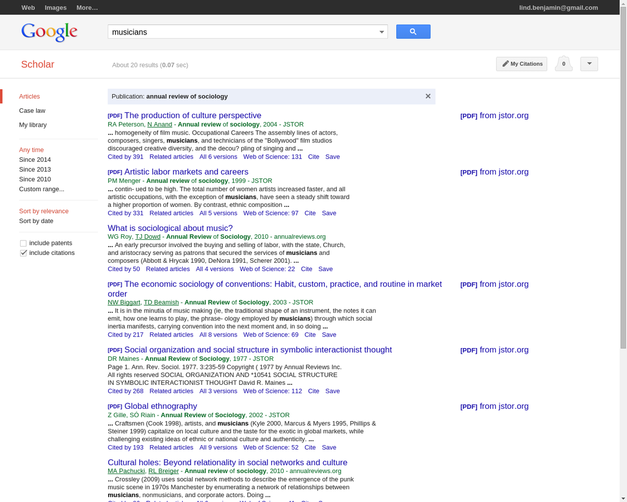The height and width of the screenshot is (502, 627).
Task: Open All 9 versions link
Action: 218,447
